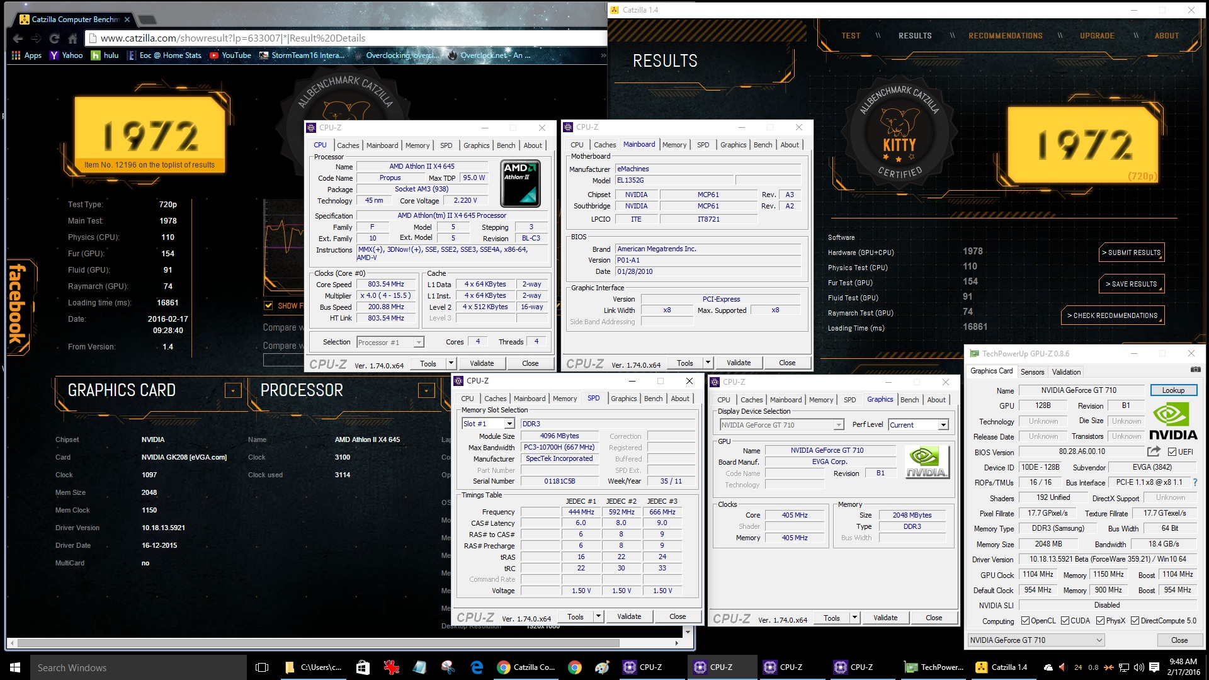Click the AMD Athlon II logo in CPU-Z
This screenshot has height=680, width=1209.
[520, 183]
